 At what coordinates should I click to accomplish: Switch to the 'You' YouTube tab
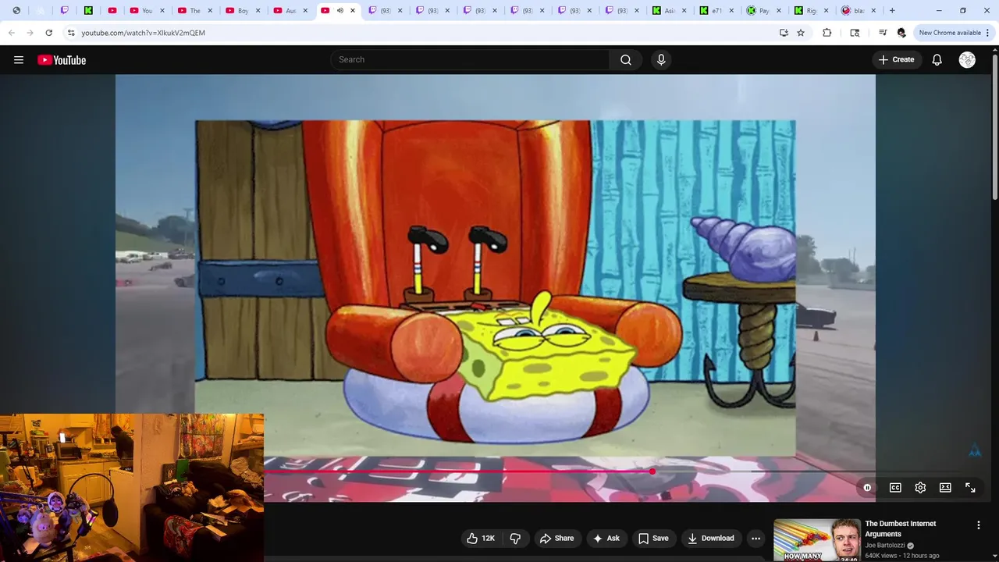point(148,11)
